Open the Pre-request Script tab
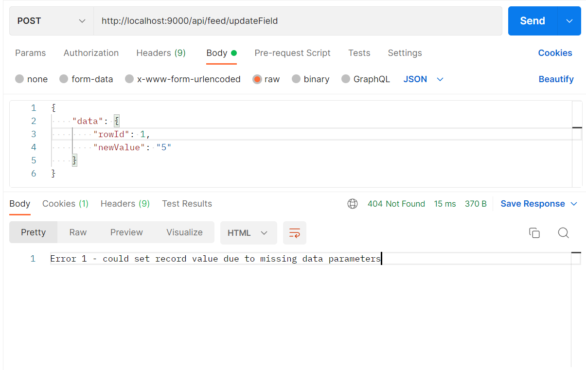The image size is (586, 370). [x=293, y=53]
